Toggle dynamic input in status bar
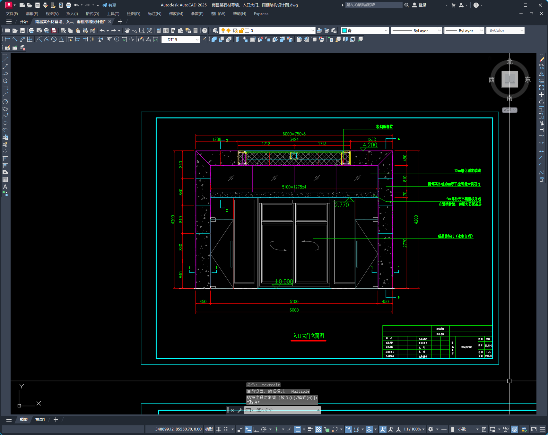 (248, 429)
